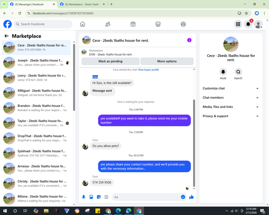269x215 pixels.
Task: Open the Notifications bell icon
Action: [248, 24]
